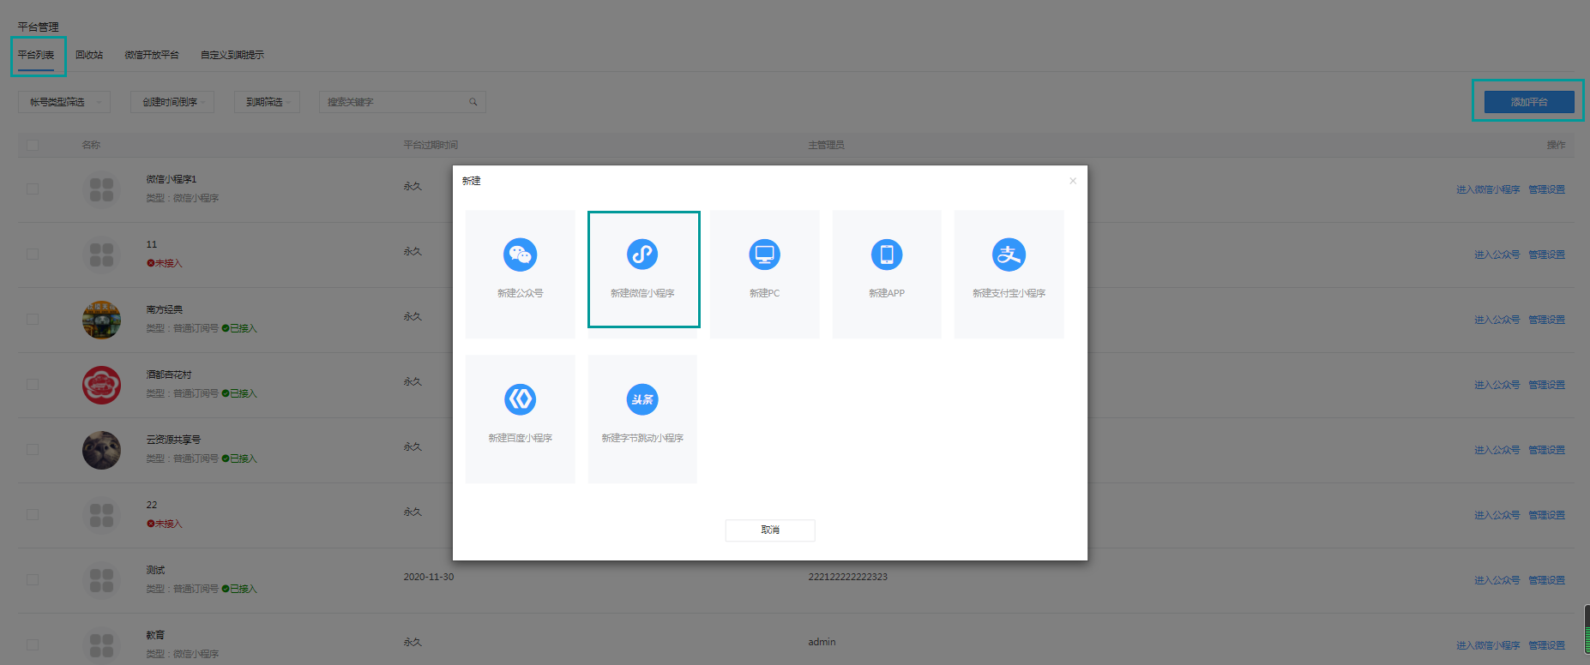Switch to the 自定义到期提示 tab
This screenshot has width=1590, height=665.
232,55
